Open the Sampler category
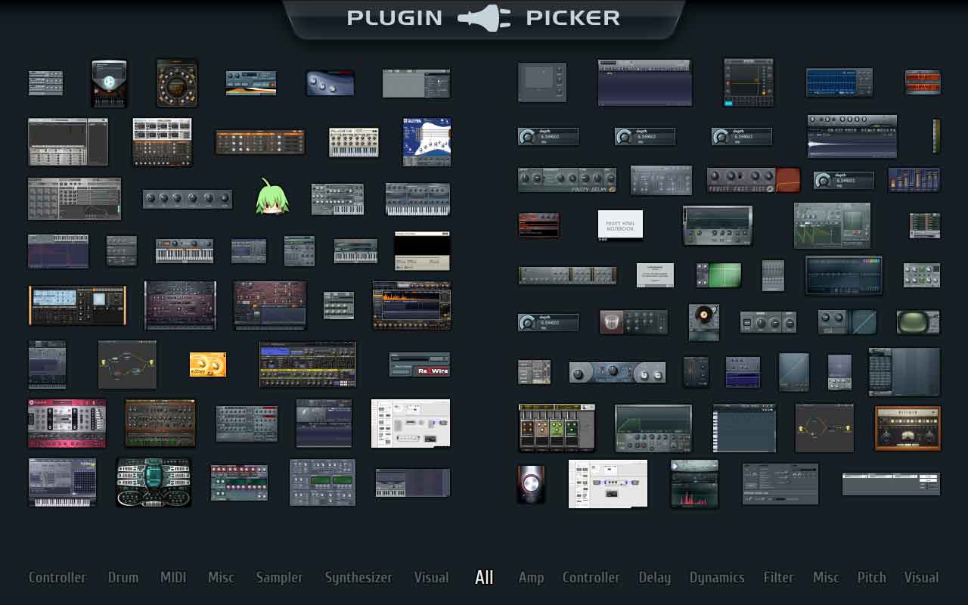The height and width of the screenshot is (605, 968). [x=279, y=578]
